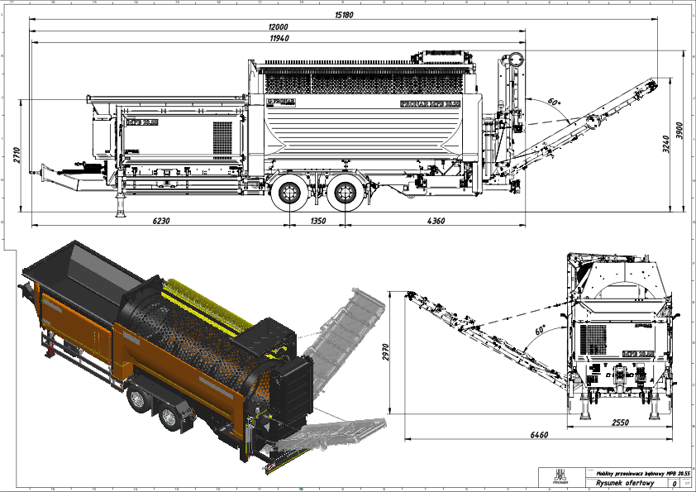Select the 6460 width dimension

point(539,435)
